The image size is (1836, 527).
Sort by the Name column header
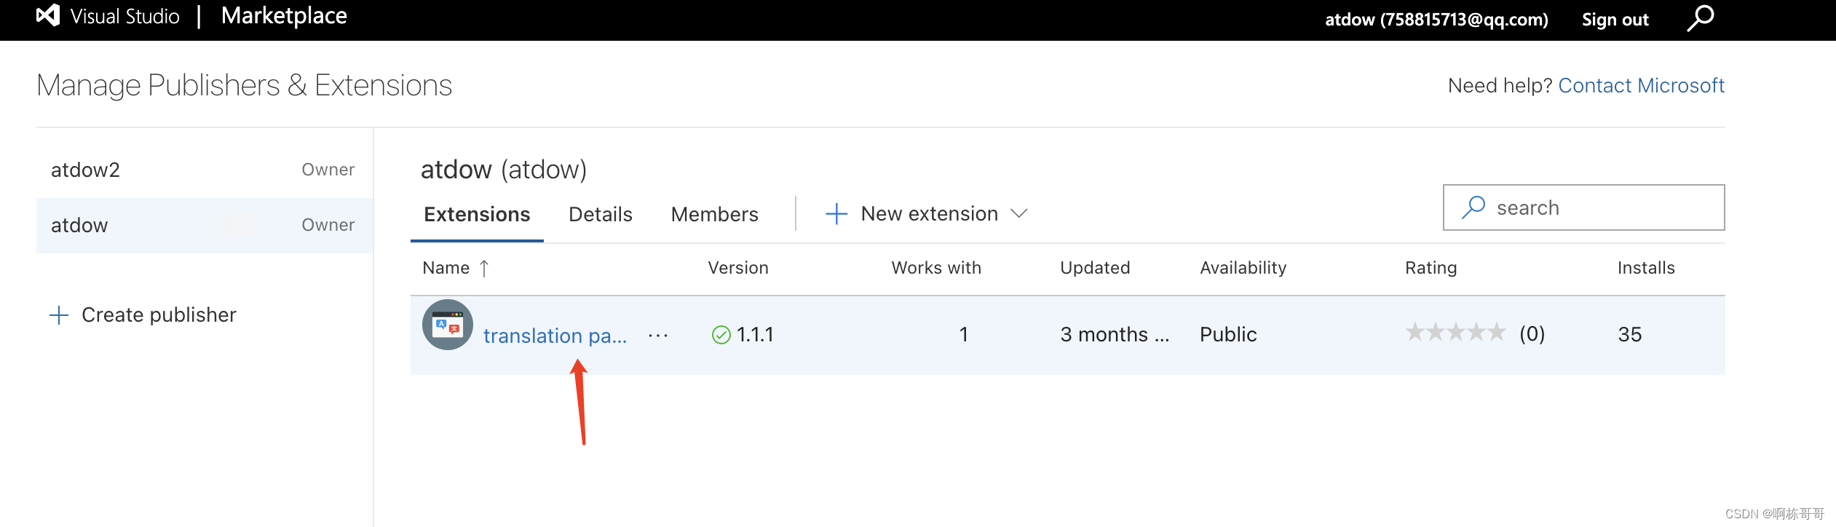446,268
